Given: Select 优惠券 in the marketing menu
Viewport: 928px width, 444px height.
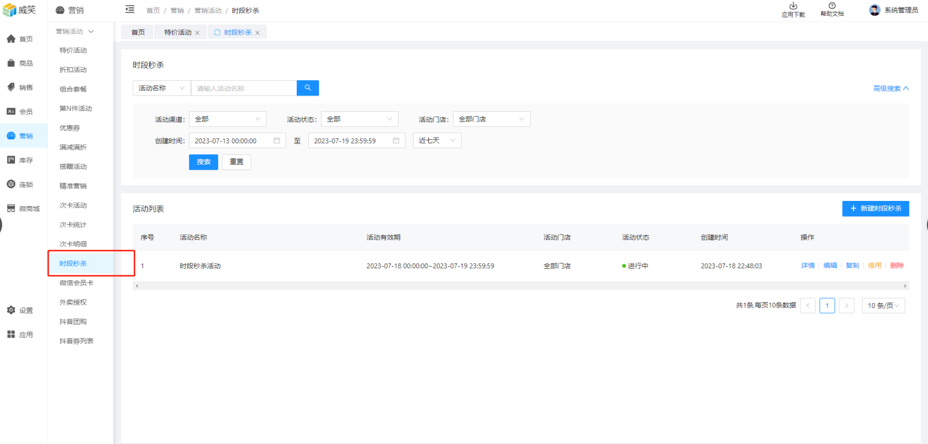Looking at the screenshot, I should (70, 128).
